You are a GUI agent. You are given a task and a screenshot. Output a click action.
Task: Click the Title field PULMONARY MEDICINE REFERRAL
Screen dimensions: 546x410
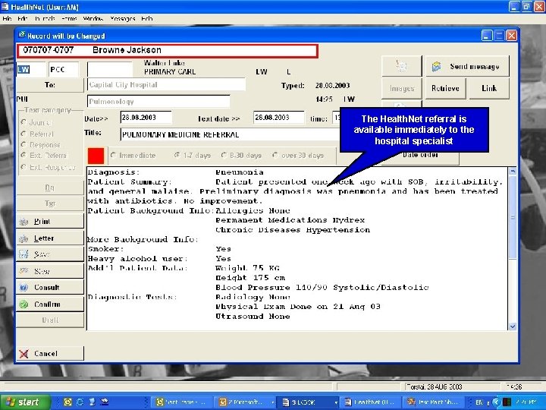(231, 134)
